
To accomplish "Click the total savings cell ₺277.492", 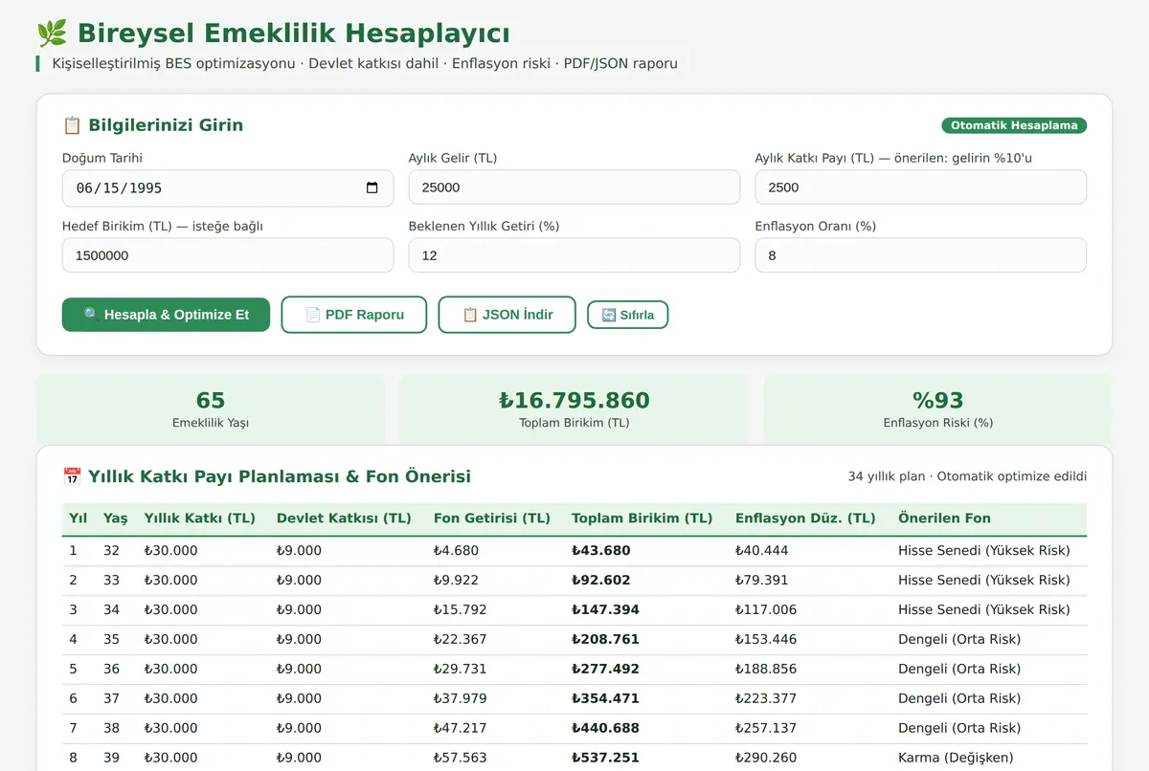I will [605, 670].
